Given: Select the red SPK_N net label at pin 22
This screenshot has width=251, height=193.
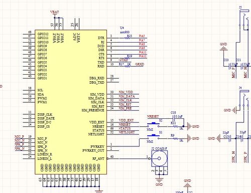Looking at the screenshot, I should click(20, 148).
